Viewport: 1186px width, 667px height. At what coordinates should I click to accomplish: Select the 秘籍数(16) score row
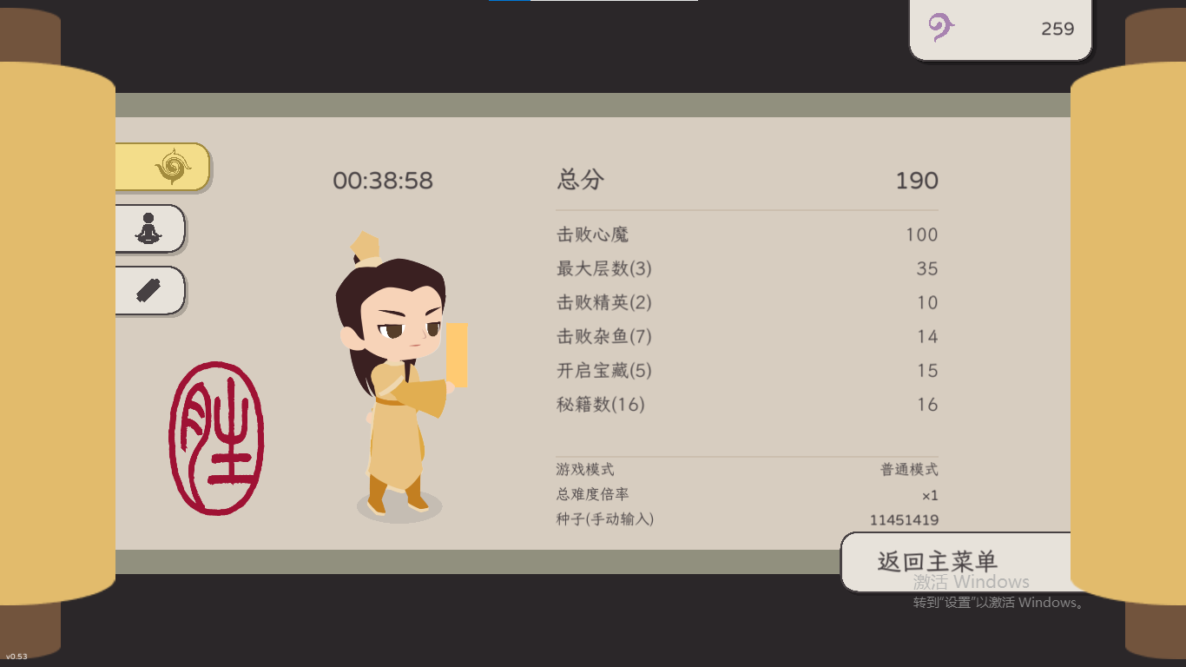(x=748, y=404)
